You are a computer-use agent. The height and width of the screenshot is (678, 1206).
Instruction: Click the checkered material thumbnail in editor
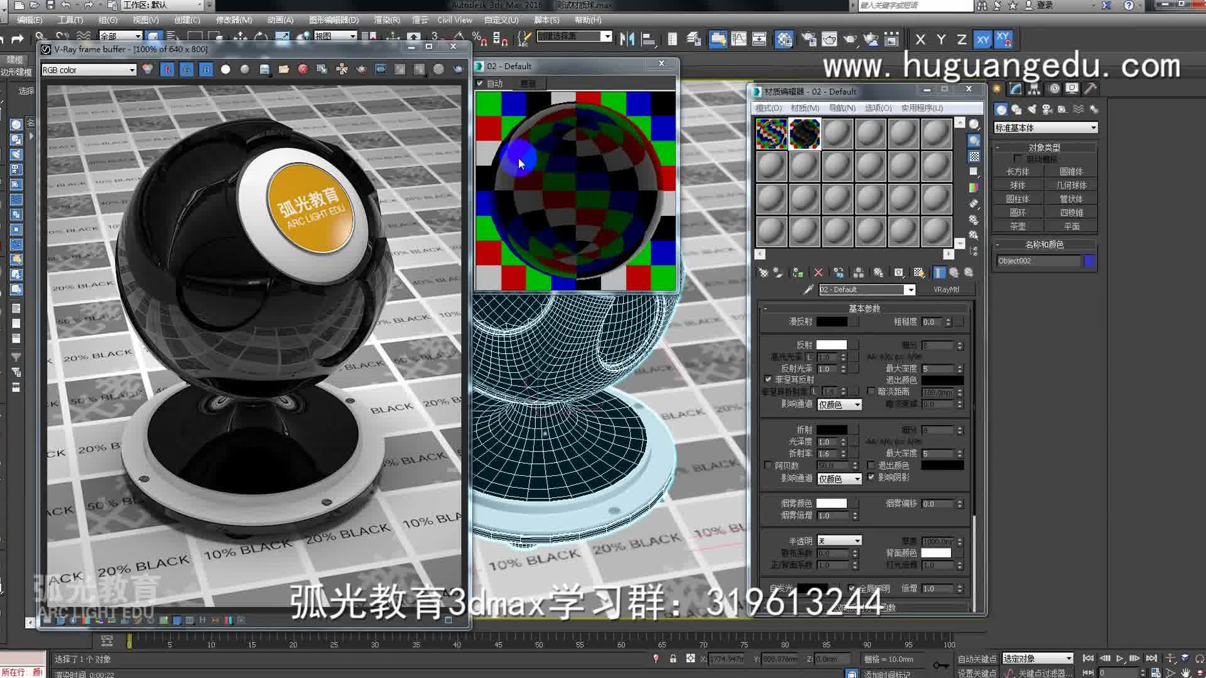(770, 132)
